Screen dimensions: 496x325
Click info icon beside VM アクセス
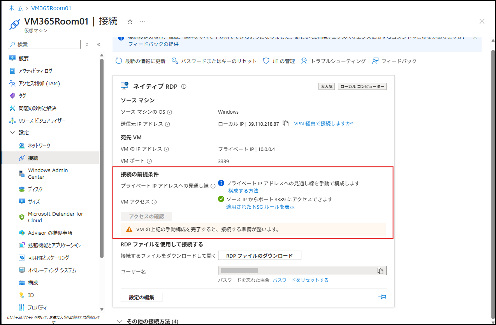154,202
